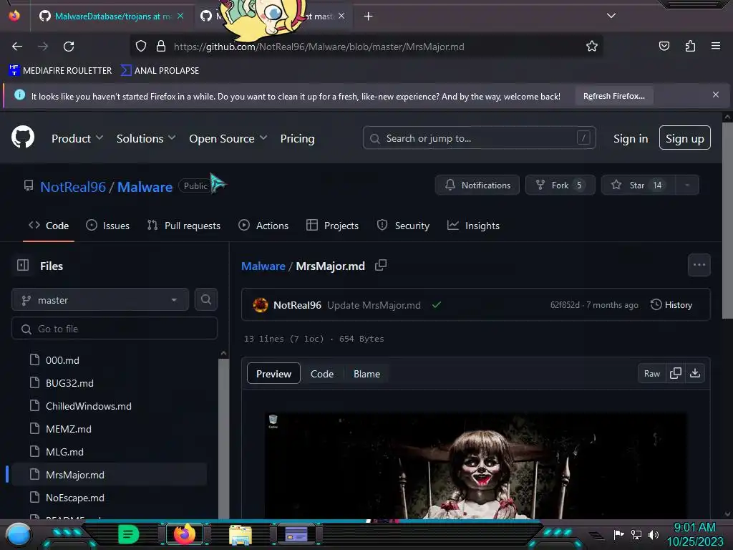Open File Explorer from the taskbar

coord(241,534)
